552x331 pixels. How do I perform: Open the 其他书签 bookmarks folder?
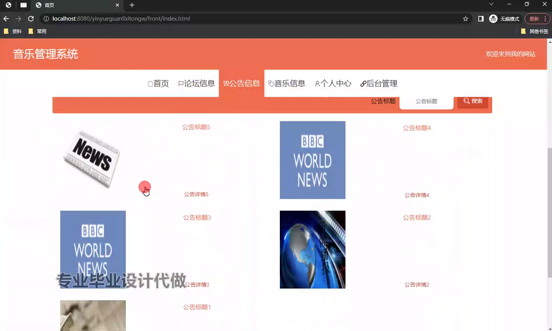click(x=534, y=31)
